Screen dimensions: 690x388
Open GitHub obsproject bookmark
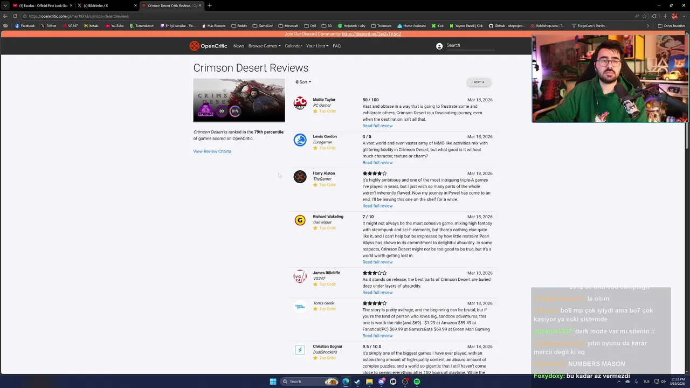[507, 25]
